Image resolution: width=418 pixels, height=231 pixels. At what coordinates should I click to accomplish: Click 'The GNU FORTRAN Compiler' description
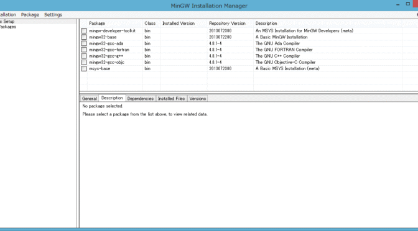pyautogui.click(x=284, y=50)
